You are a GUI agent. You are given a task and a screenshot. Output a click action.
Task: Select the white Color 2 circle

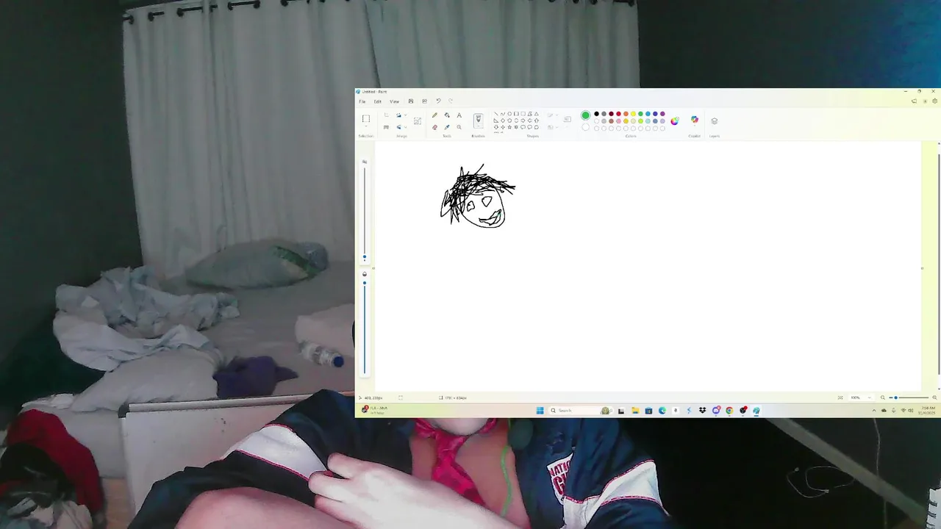(x=586, y=127)
